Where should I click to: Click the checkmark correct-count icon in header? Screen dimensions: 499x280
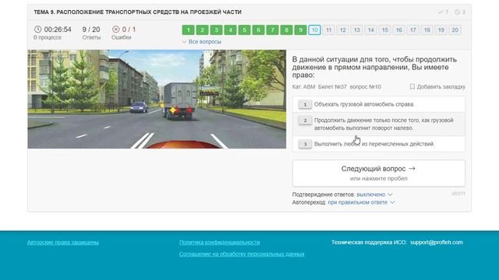pyautogui.click(x=441, y=12)
